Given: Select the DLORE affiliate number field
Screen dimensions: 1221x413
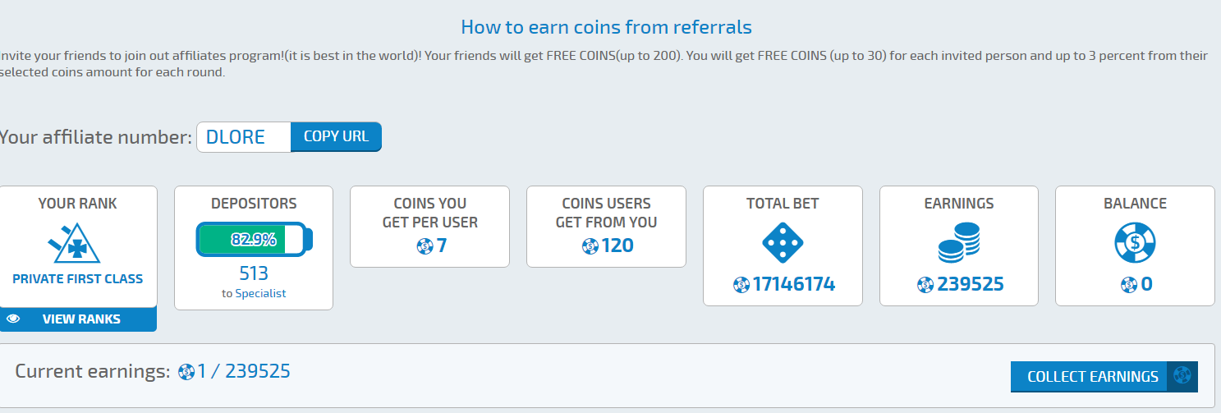Looking at the screenshot, I should 244,137.
